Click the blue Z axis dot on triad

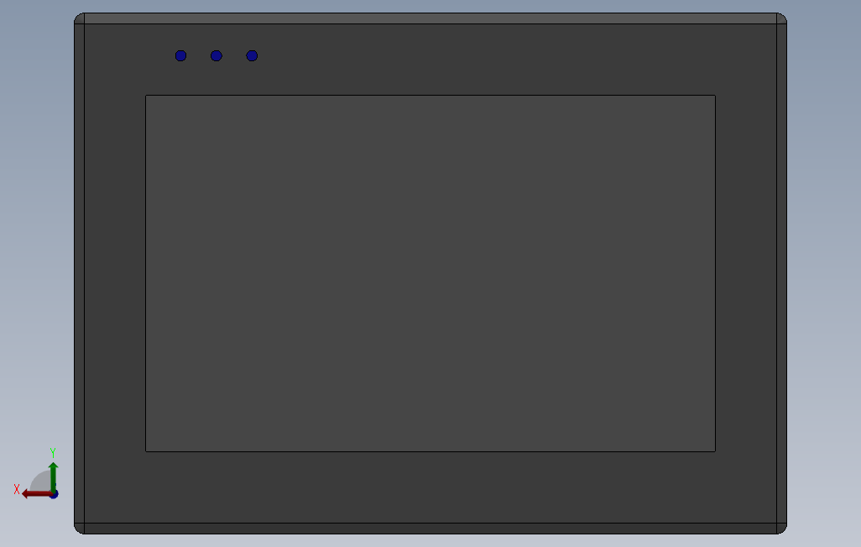pyautogui.click(x=55, y=495)
